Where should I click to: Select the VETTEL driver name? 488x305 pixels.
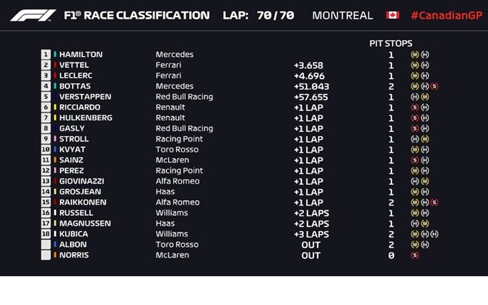coord(74,65)
